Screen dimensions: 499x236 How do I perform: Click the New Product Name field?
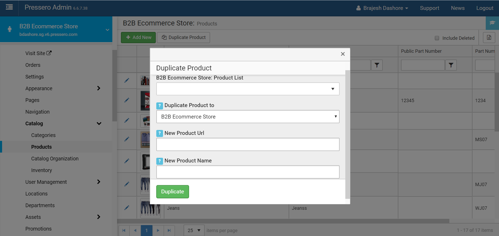tap(248, 172)
